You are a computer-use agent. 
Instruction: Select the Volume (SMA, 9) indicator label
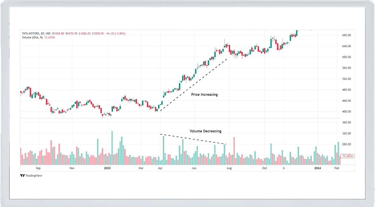[x=34, y=38]
